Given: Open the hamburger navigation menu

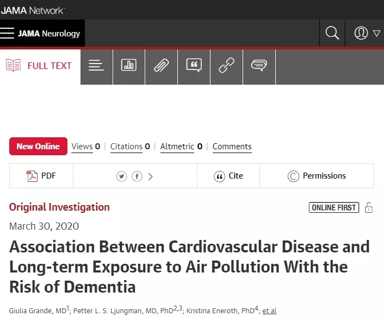Looking at the screenshot, I should (x=7, y=33).
